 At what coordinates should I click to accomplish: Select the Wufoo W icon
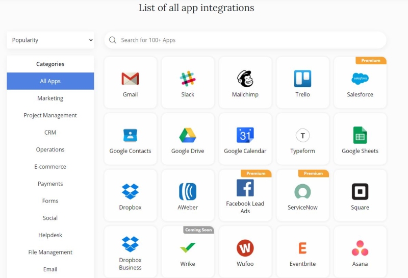pyautogui.click(x=245, y=248)
